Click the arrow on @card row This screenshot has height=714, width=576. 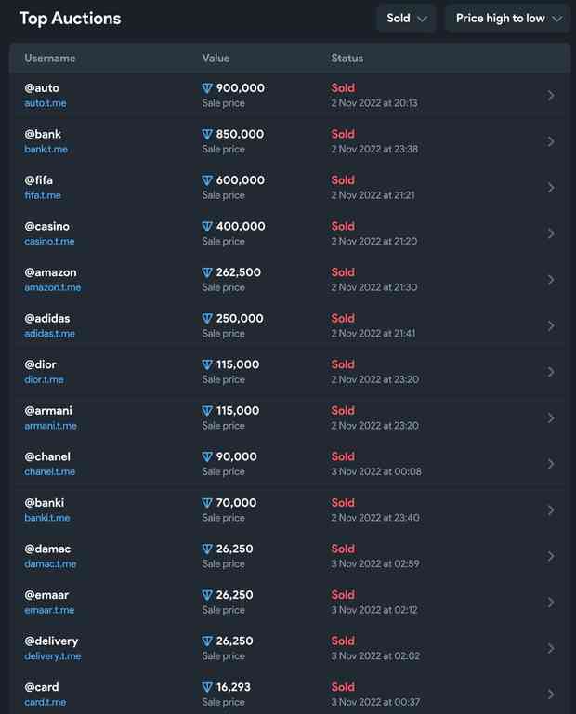pyautogui.click(x=551, y=694)
